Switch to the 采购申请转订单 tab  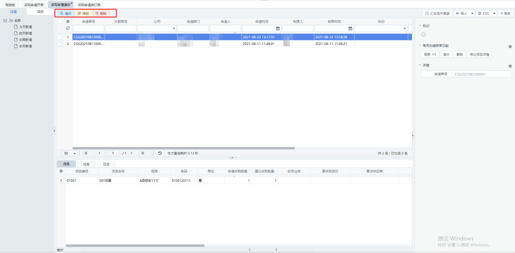point(89,5)
